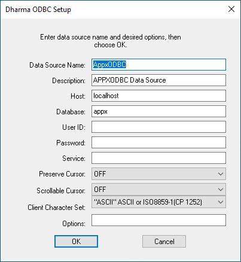
Task: Click the "Data Source Name:" label
Action: pos(57,65)
